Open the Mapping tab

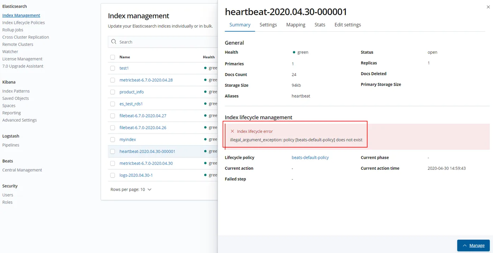tap(296, 25)
